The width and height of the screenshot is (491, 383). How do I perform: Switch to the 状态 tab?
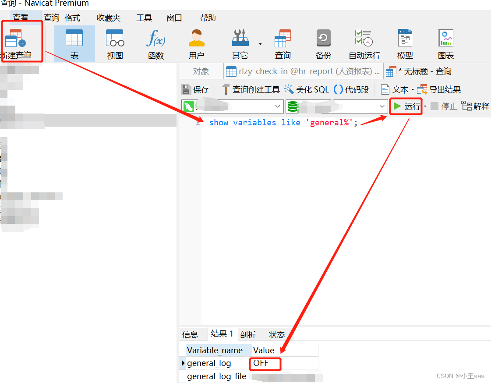(x=277, y=334)
